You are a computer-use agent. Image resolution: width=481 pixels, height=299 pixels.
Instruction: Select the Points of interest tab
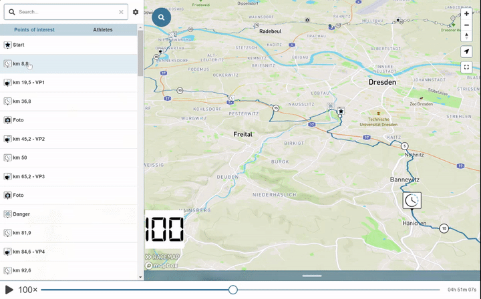(34, 30)
